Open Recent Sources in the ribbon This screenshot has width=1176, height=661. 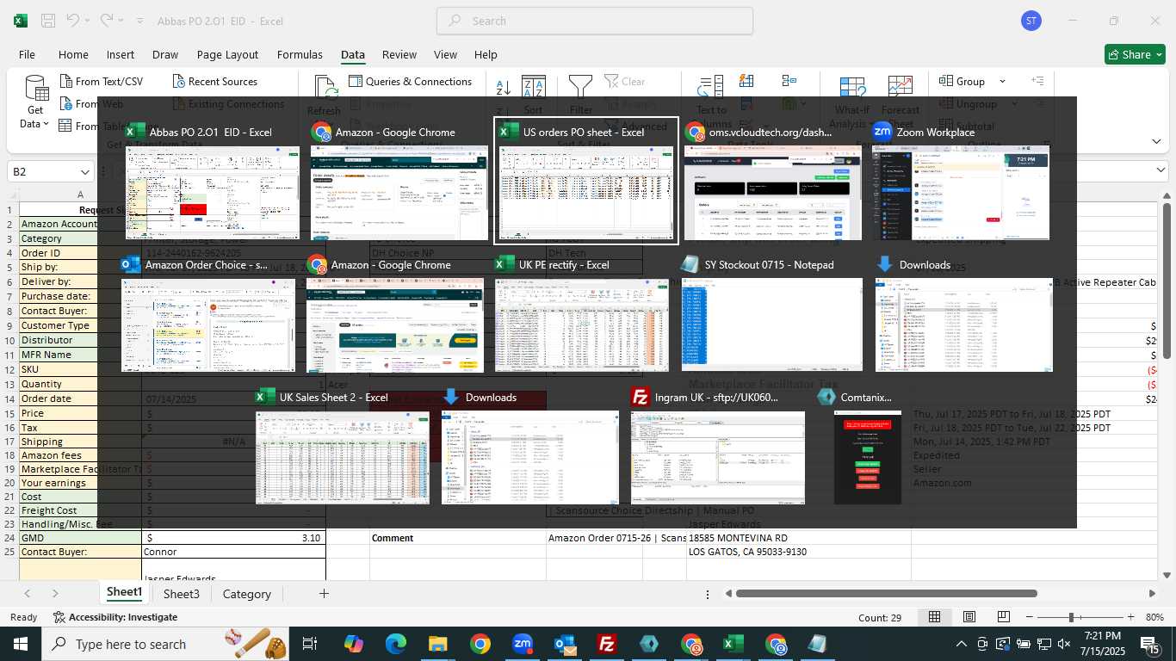(x=214, y=82)
